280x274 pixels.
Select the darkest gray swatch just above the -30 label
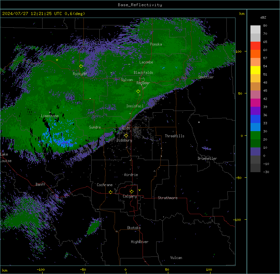[x=255, y=168]
